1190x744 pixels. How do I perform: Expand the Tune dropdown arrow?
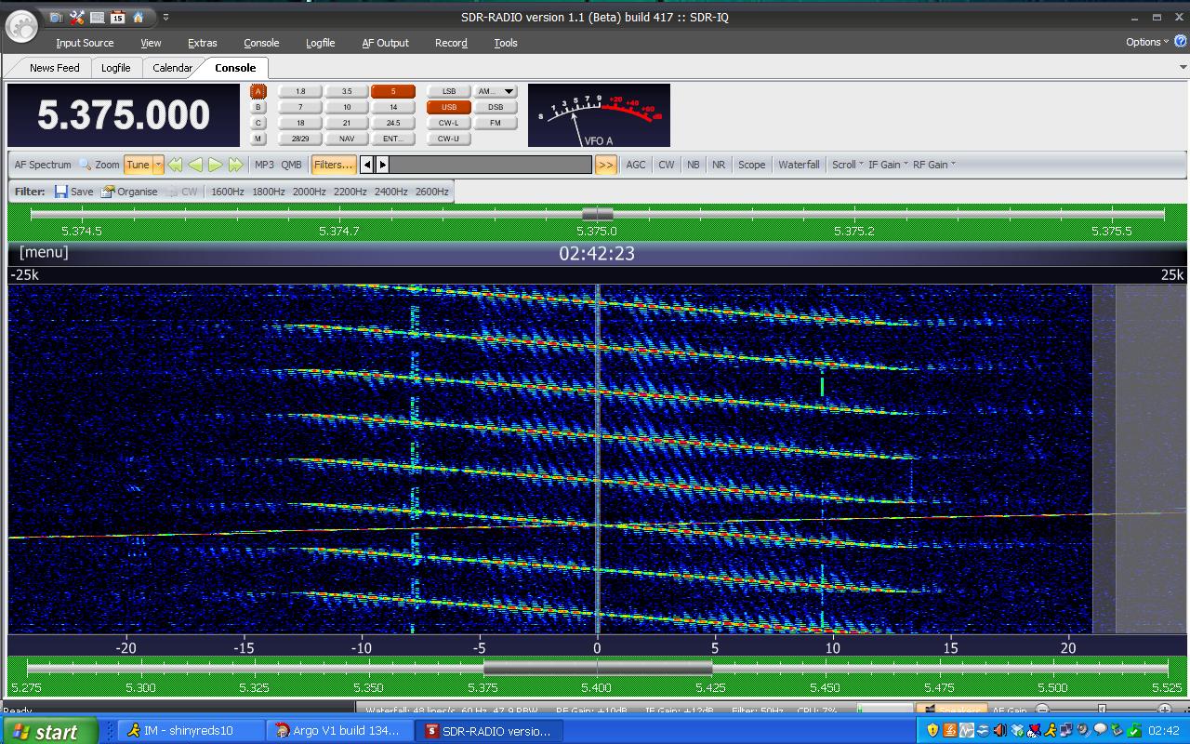pos(159,165)
